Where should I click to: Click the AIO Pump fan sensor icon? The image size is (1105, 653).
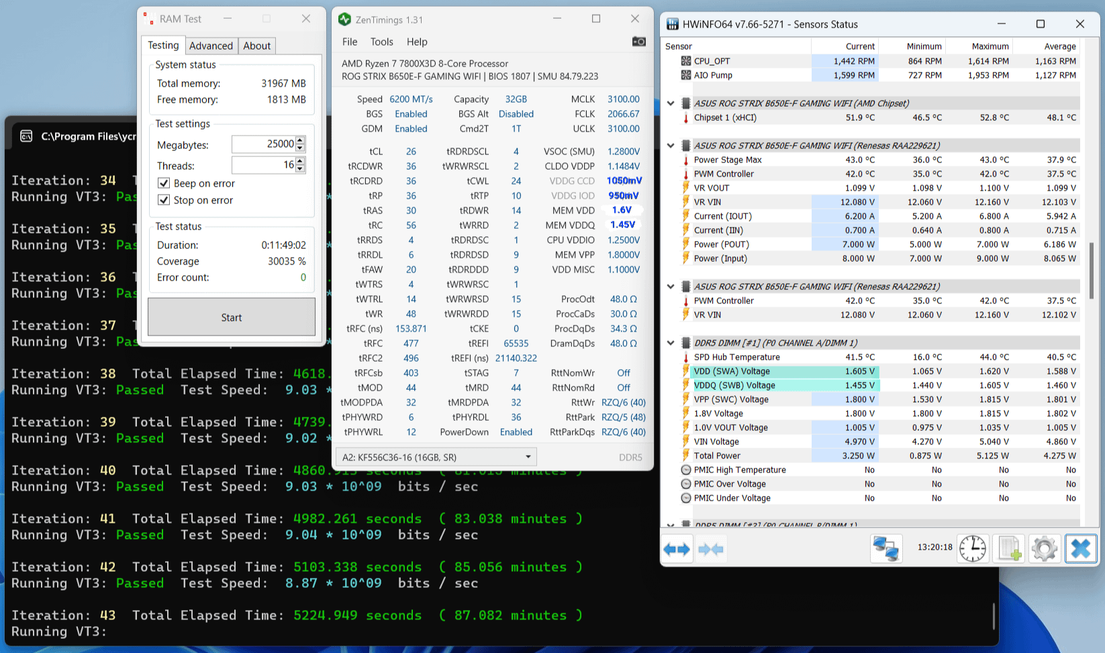(x=686, y=75)
